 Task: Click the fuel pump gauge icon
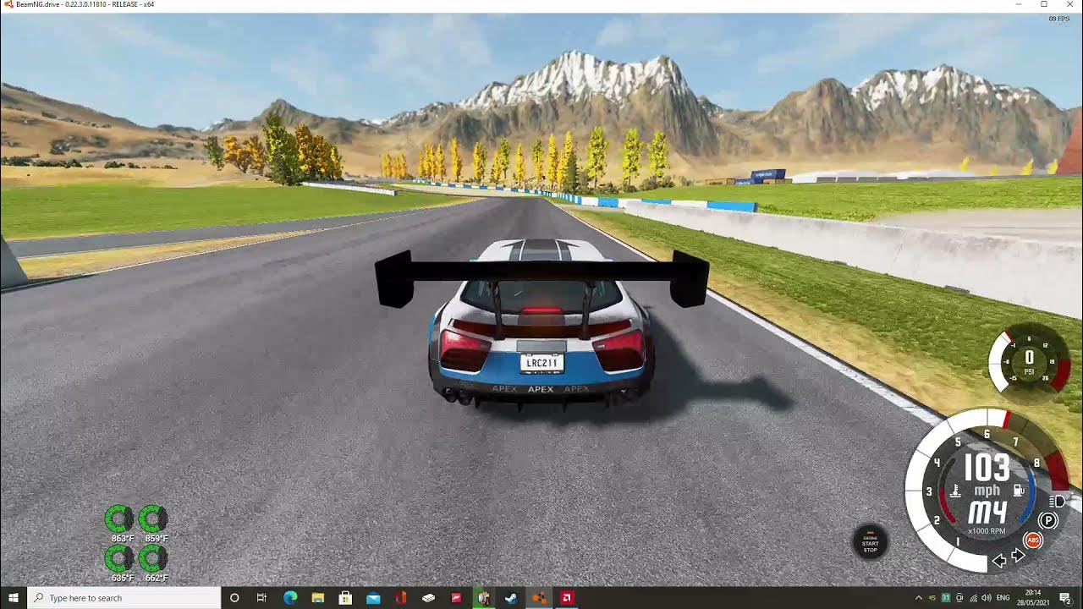(x=1020, y=491)
